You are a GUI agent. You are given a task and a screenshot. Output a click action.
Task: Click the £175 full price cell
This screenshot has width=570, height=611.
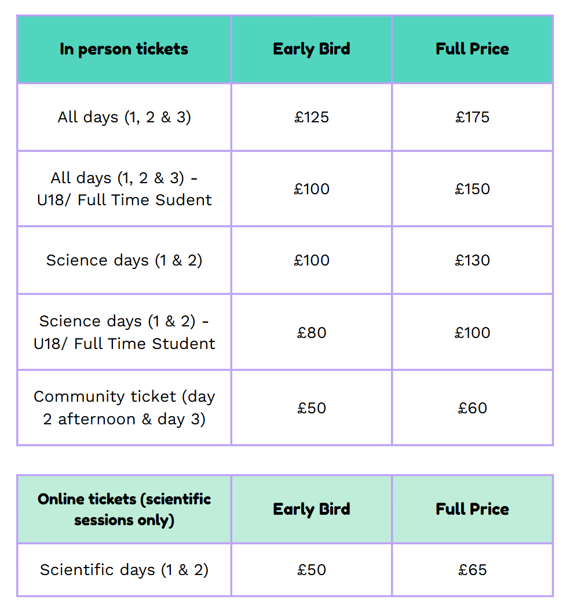pyautogui.click(x=472, y=117)
